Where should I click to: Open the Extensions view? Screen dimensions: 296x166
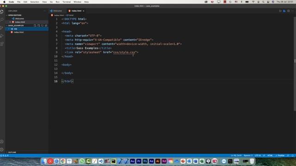click(x=2, y=44)
